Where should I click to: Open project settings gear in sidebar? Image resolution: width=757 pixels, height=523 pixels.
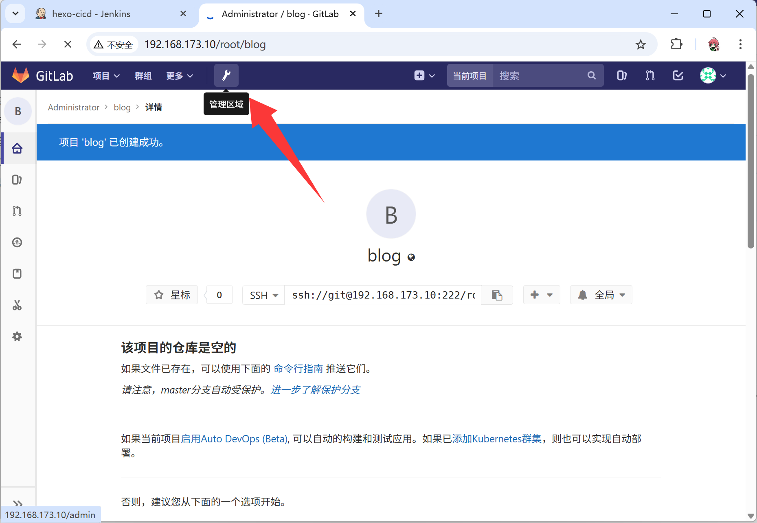(x=17, y=336)
